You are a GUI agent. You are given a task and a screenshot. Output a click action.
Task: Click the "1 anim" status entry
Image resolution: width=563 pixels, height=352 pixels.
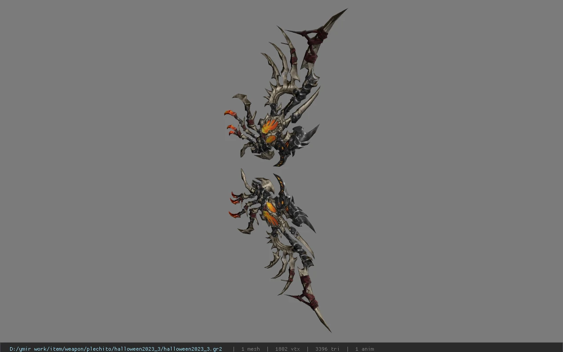point(365,349)
